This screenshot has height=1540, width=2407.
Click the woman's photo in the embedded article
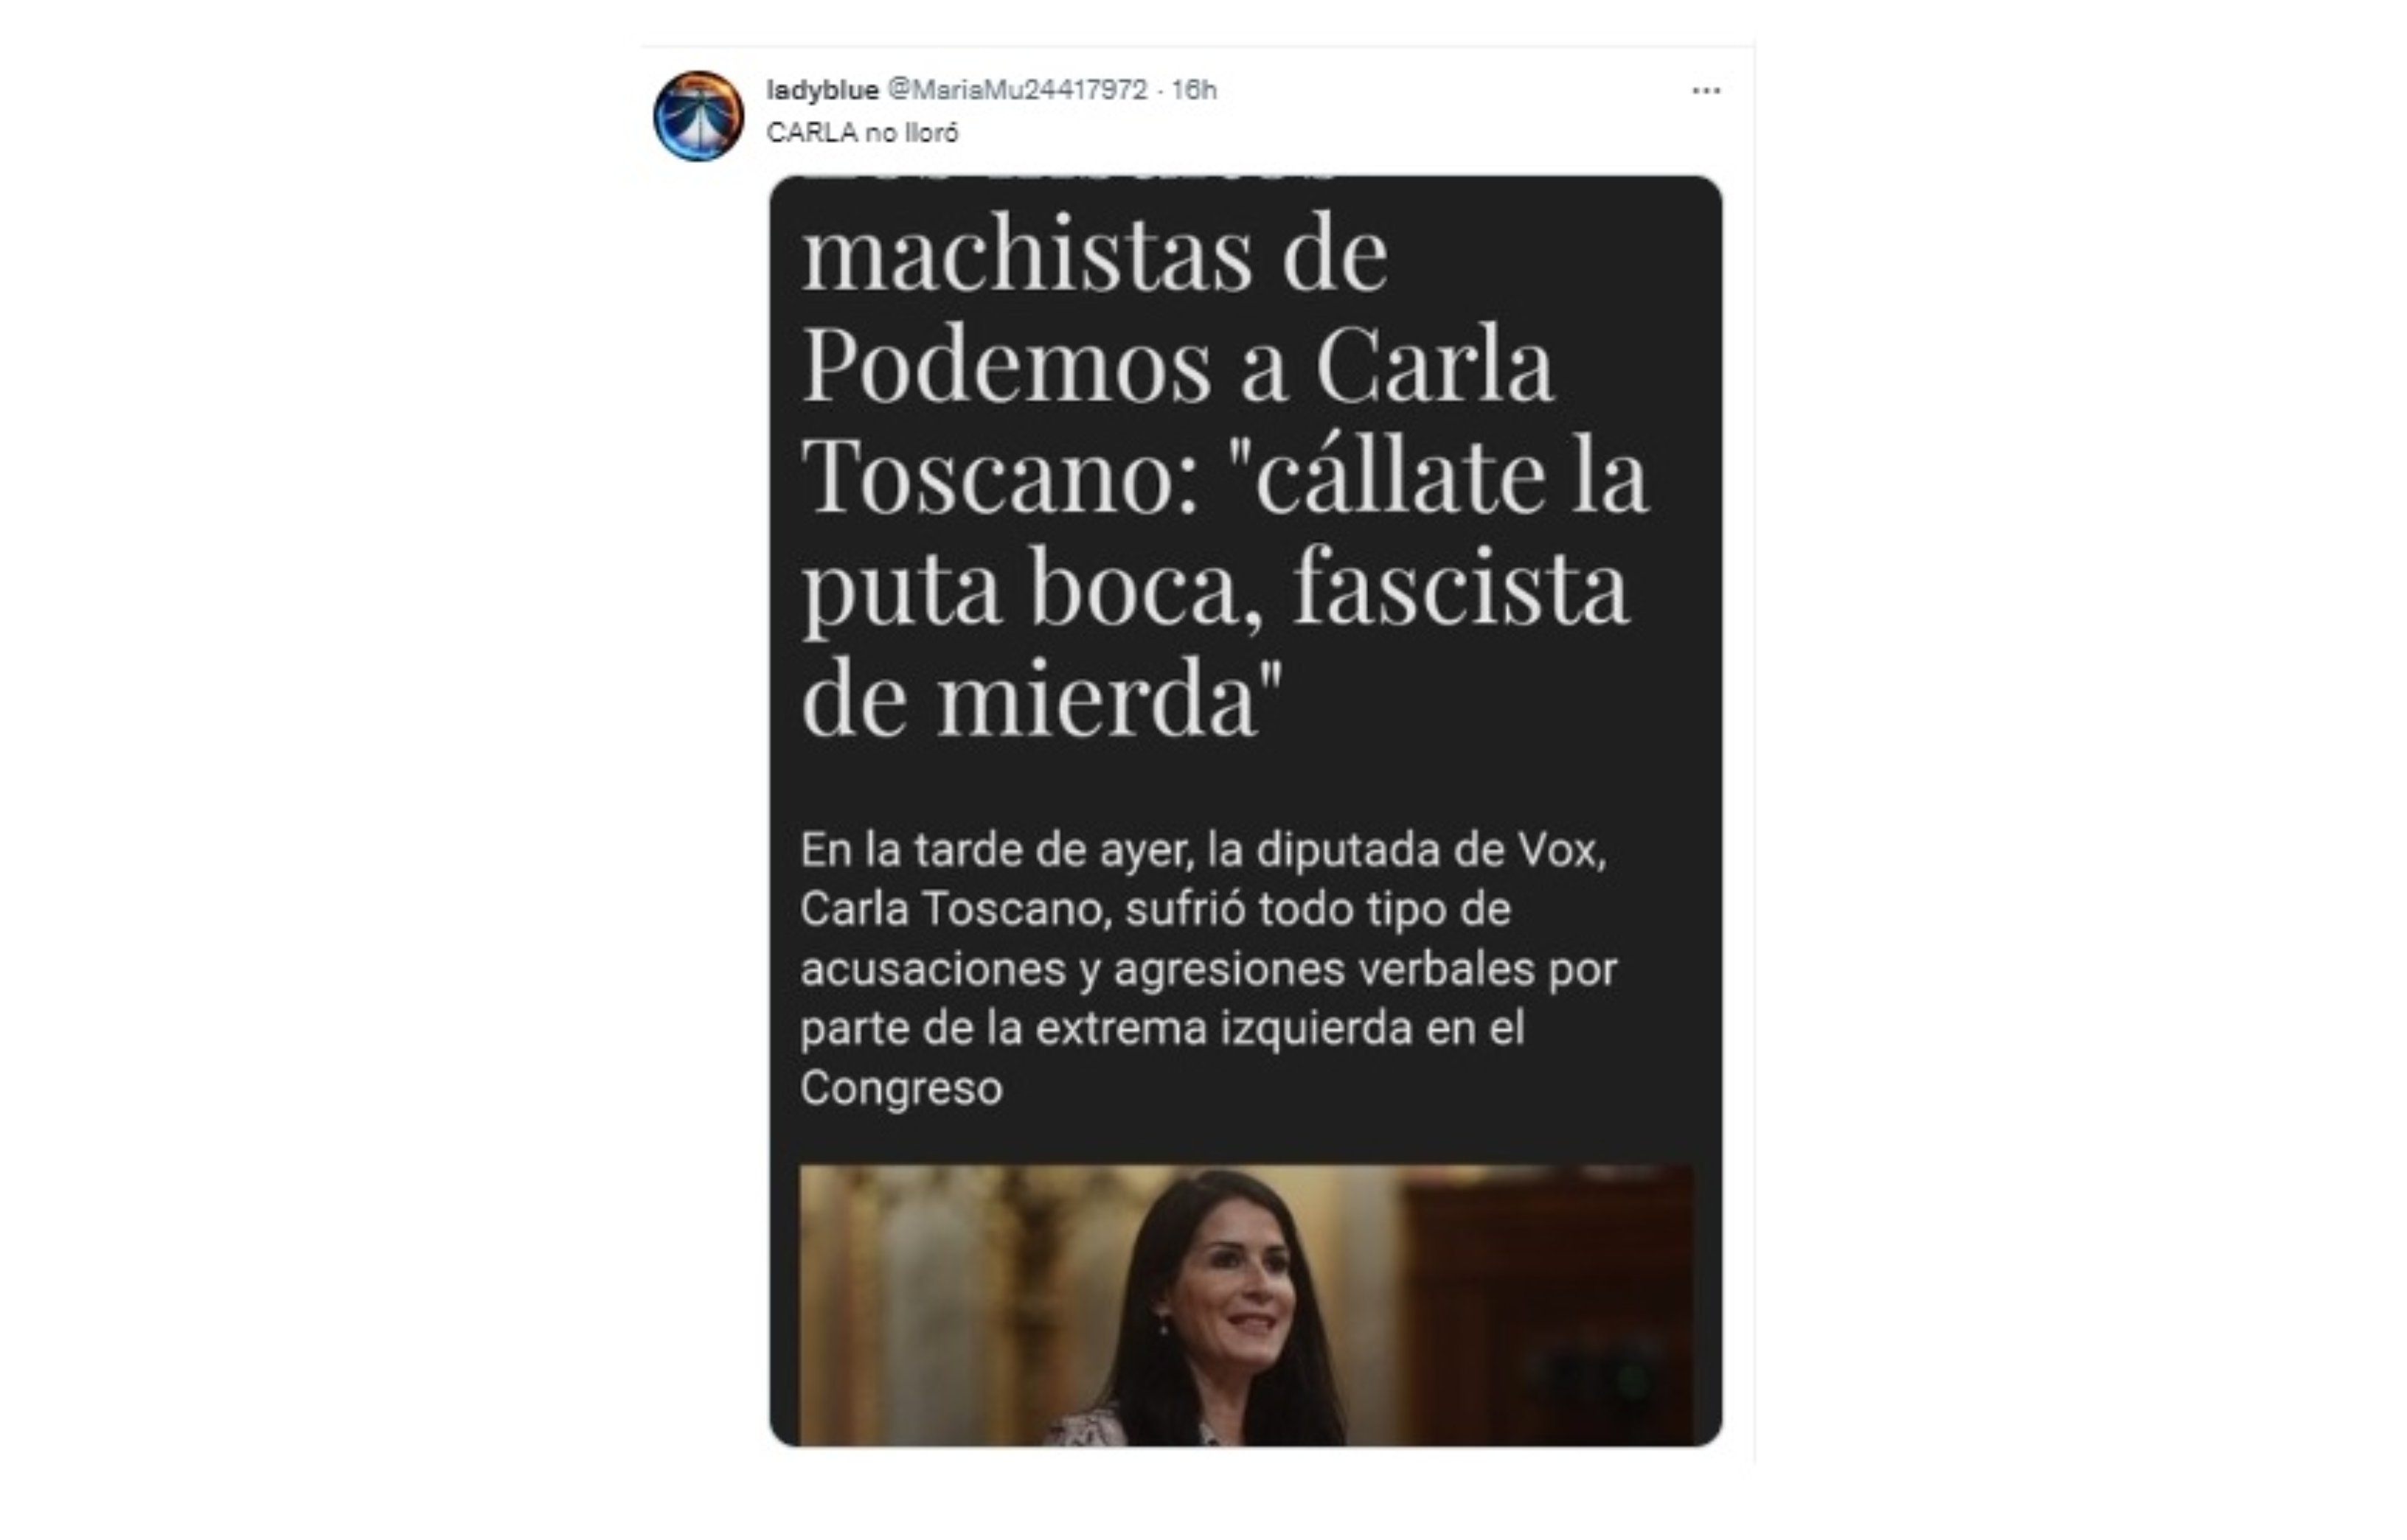[x=1246, y=1304]
